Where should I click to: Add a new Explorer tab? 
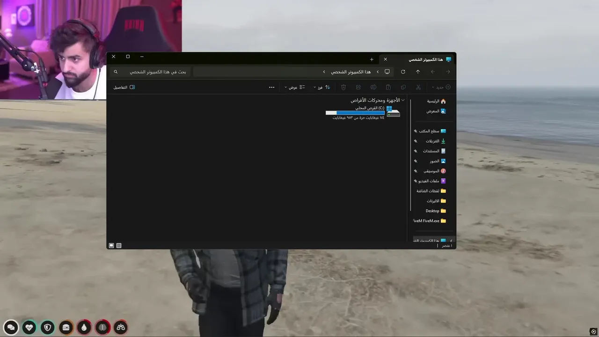tap(372, 59)
